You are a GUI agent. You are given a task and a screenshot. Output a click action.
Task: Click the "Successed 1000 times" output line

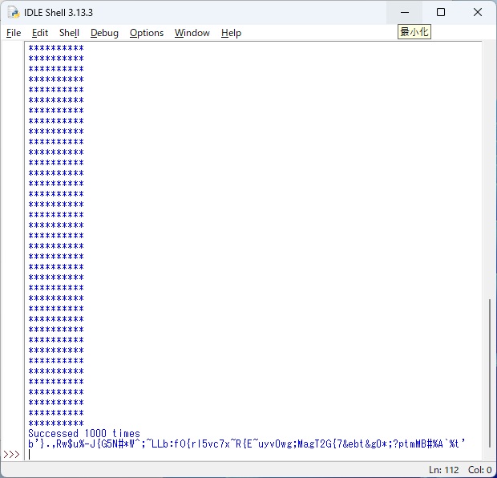click(x=84, y=433)
